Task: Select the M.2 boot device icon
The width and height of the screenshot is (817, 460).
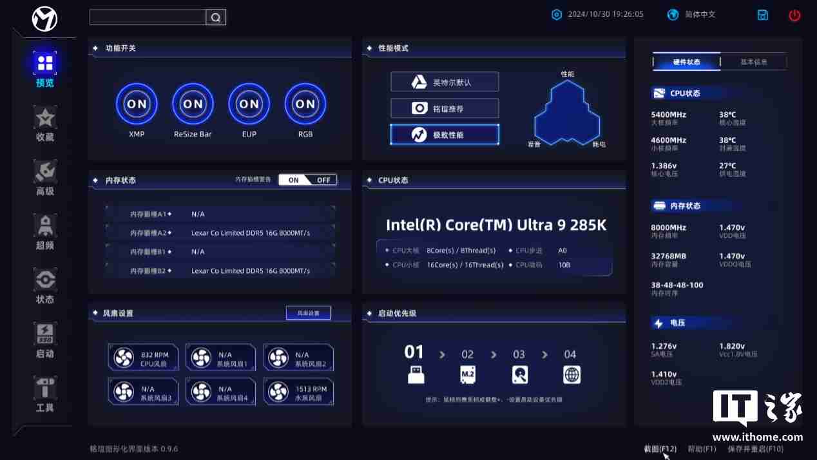Action: [467, 374]
